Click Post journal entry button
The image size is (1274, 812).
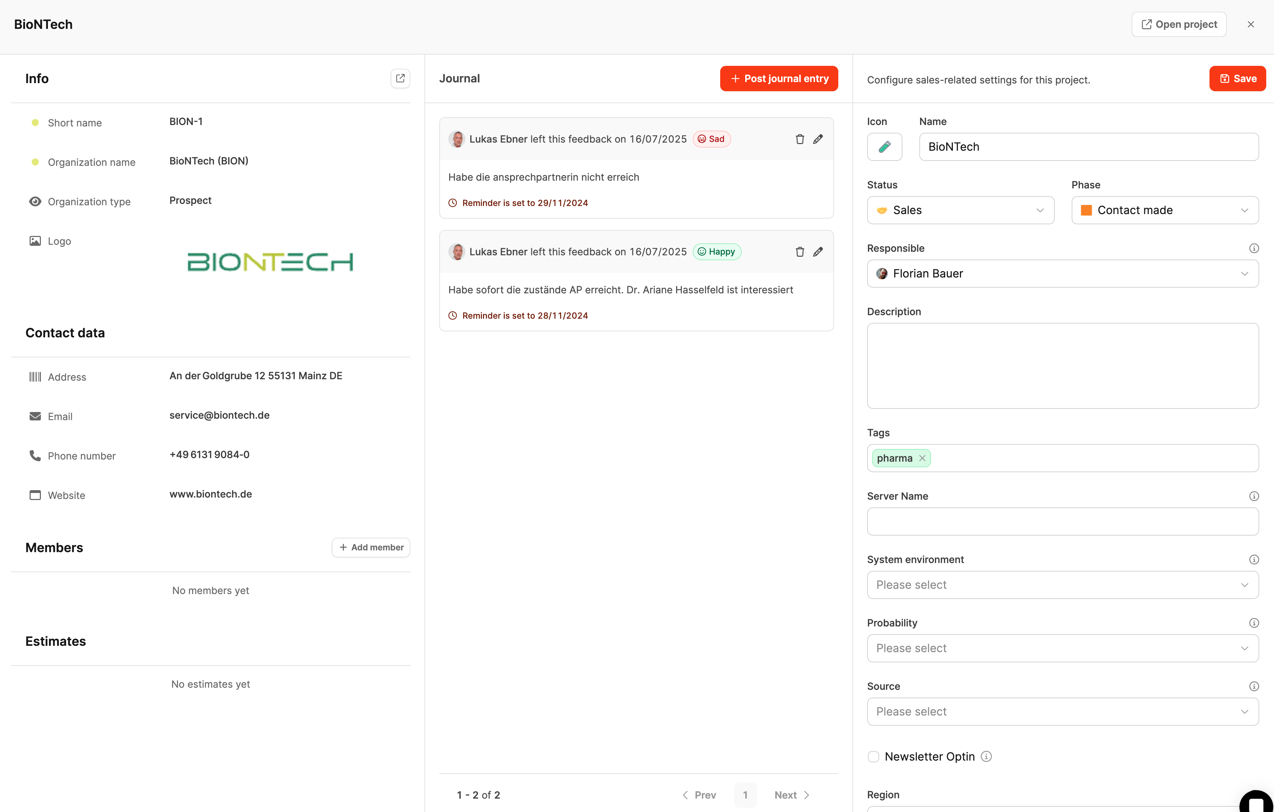(779, 78)
